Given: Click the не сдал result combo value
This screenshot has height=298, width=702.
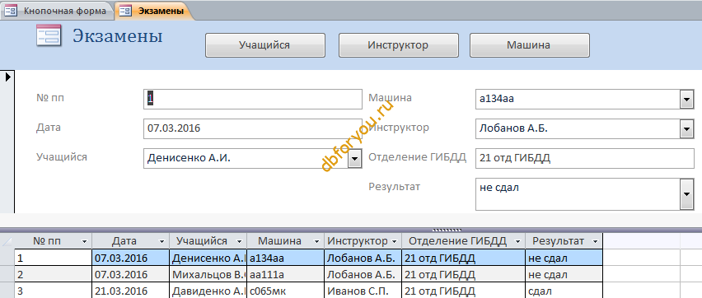Looking at the screenshot, I should point(578,193).
